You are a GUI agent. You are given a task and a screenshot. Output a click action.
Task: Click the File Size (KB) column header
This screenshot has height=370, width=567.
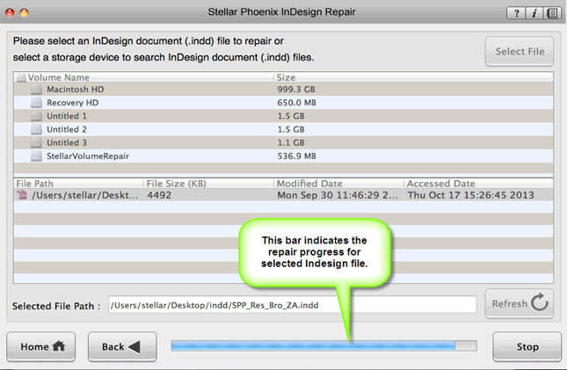point(178,184)
